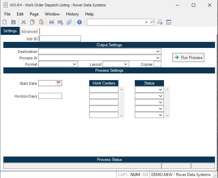Click the Cut scissors icon
Viewport: 218px width, 178px height.
click(23, 22)
